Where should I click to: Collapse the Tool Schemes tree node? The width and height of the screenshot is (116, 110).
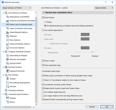click(3, 75)
